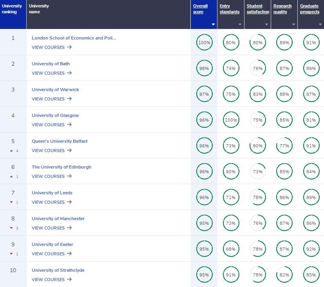View courses for University of Manchester
This screenshot has height=287, width=324.
[x=52, y=228]
